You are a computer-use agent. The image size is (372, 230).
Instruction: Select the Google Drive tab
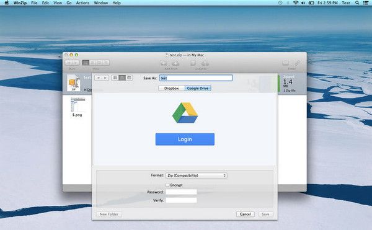(x=198, y=88)
